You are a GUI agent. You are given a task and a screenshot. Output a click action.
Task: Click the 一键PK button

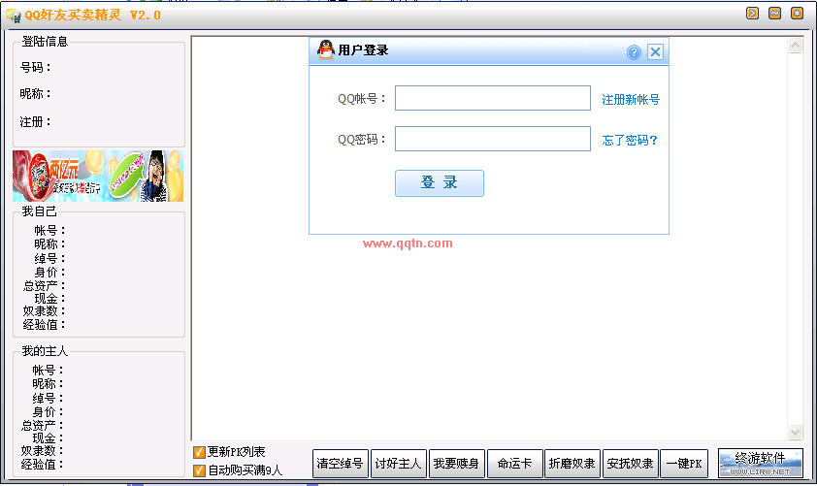tap(684, 463)
